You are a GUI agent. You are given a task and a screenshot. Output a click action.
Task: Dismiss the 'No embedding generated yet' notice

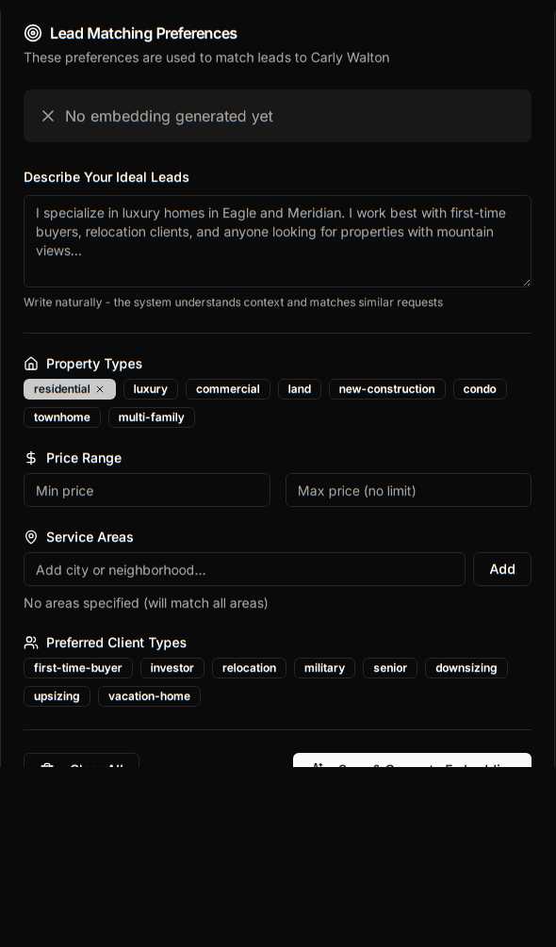(48, 116)
